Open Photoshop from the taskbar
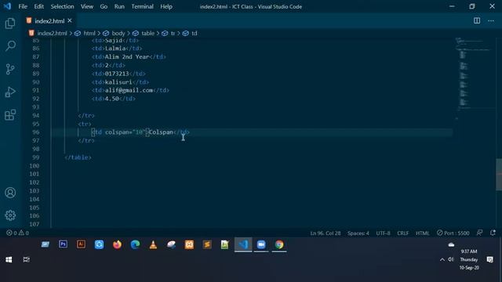 [x=63, y=244]
